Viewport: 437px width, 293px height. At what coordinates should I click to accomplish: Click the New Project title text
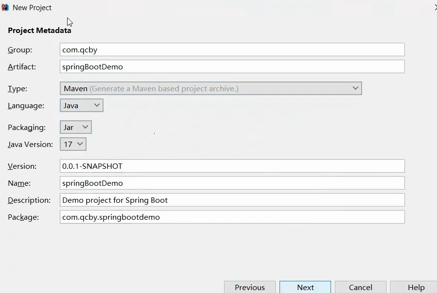pyautogui.click(x=32, y=7)
